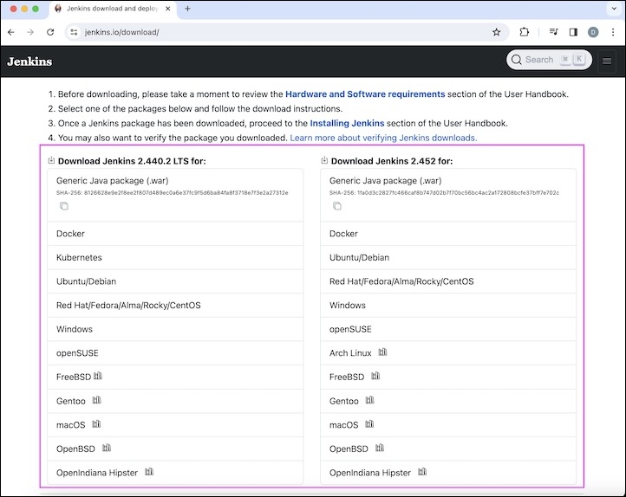The image size is (626, 497).
Task: Reload the Jenkins download page
Action: coord(50,32)
